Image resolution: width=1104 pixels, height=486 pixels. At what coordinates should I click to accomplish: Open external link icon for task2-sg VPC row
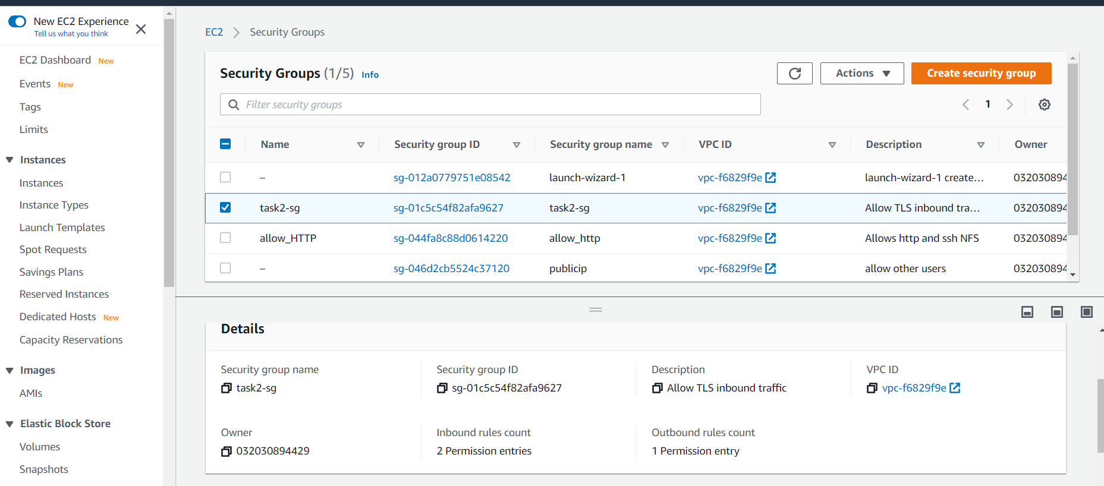coord(770,208)
